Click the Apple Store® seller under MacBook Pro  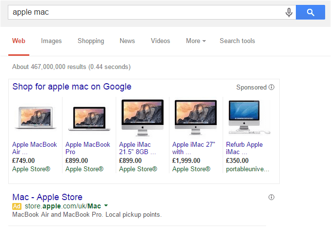(84, 169)
